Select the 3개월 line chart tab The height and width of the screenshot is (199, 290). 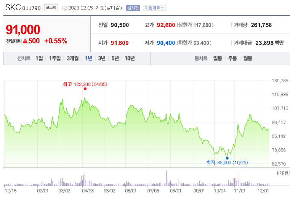point(73,58)
